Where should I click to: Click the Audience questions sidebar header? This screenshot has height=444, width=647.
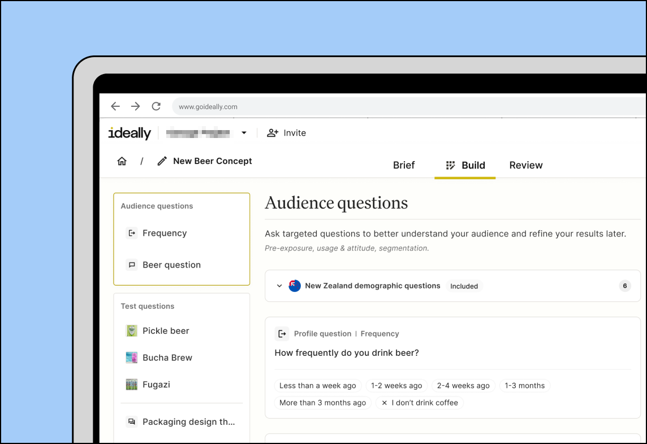click(157, 206)
